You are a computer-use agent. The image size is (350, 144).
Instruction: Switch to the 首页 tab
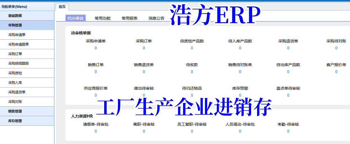pyautogui.click(x=62, y=7)
